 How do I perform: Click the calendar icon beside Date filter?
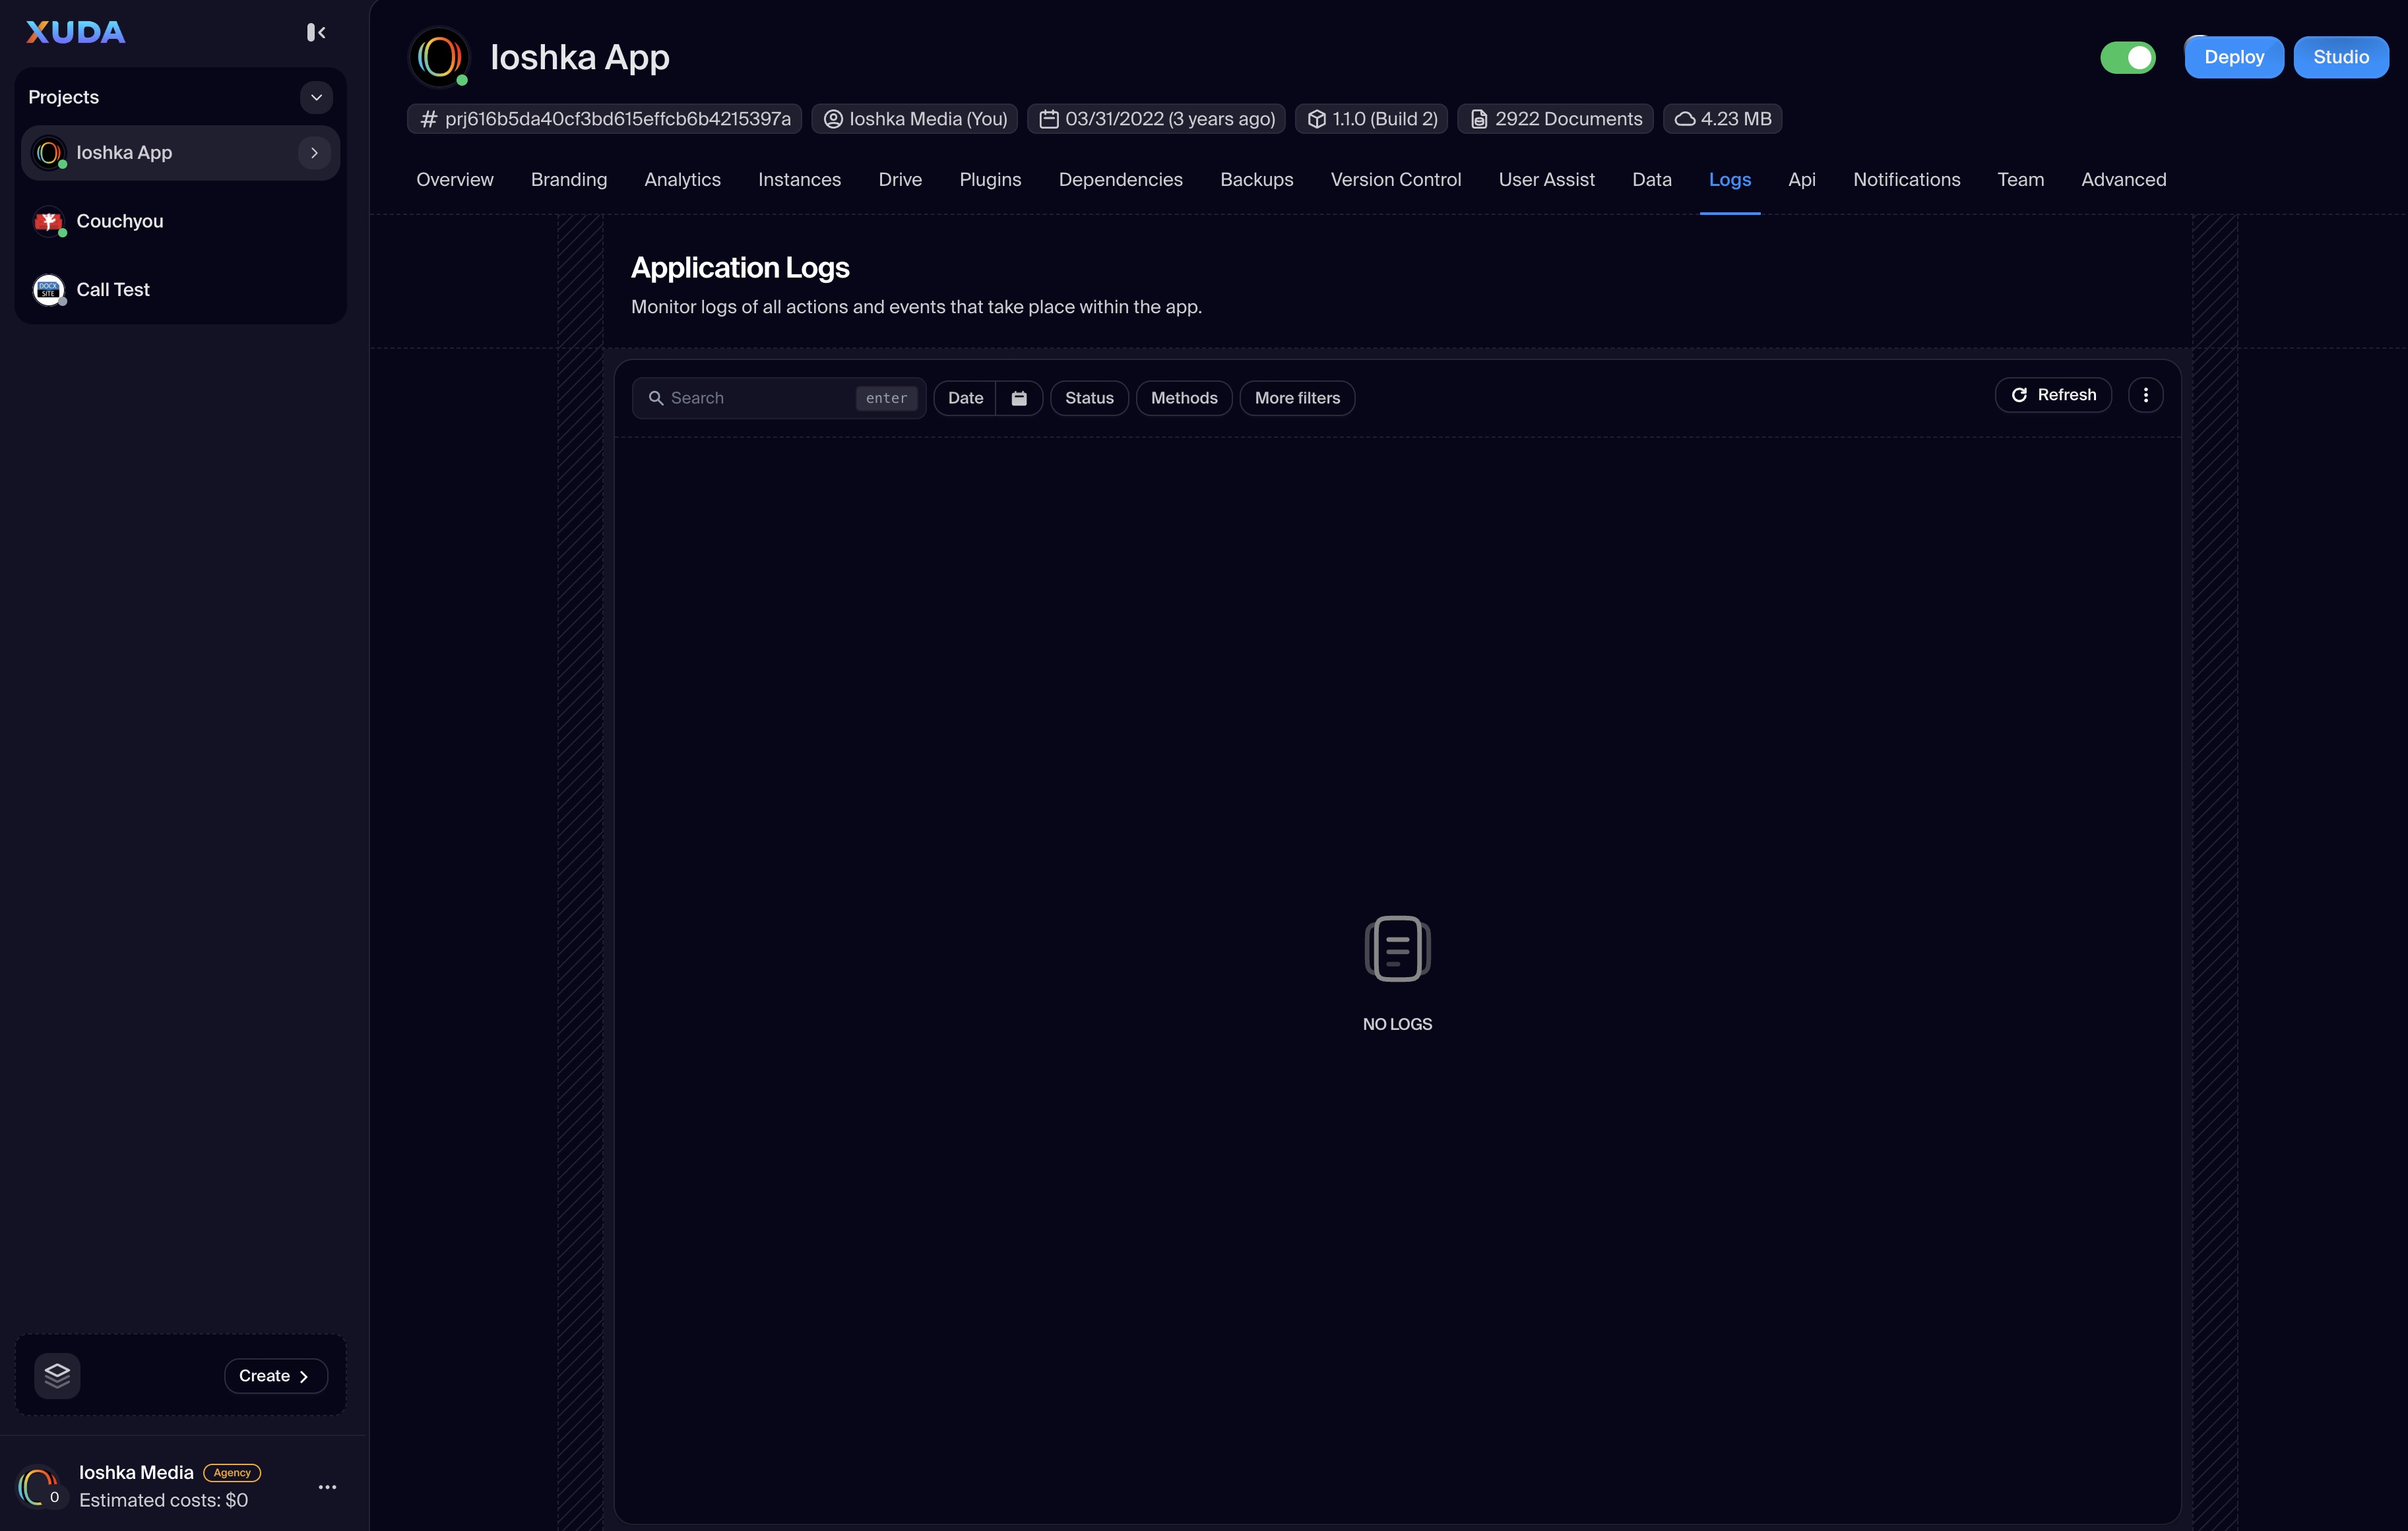point(1019,398)
